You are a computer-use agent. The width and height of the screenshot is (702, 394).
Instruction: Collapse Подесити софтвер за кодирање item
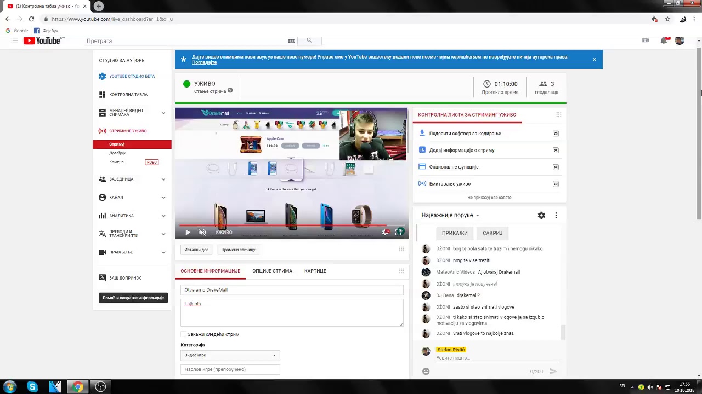coord(556,134)
